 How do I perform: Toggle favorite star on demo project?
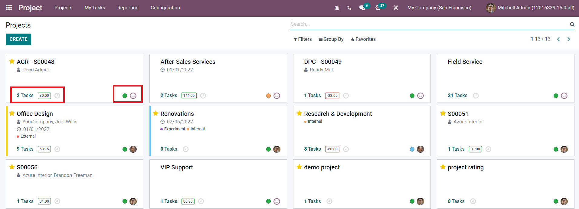click(299, 167)
